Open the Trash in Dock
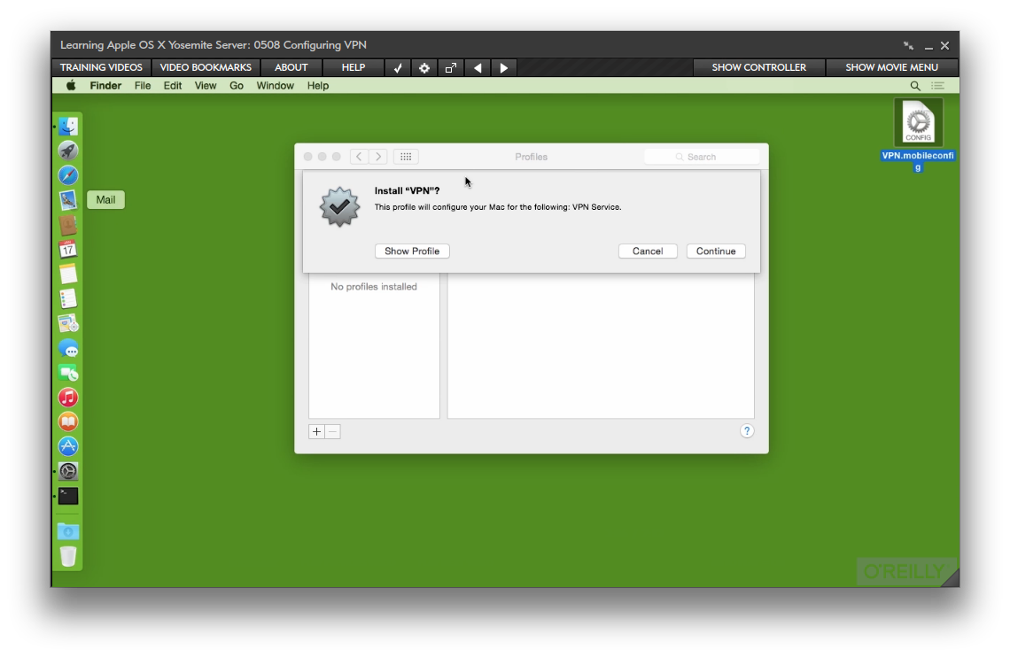The height and width of the screenshot is (657, 1010). (68, 557)
